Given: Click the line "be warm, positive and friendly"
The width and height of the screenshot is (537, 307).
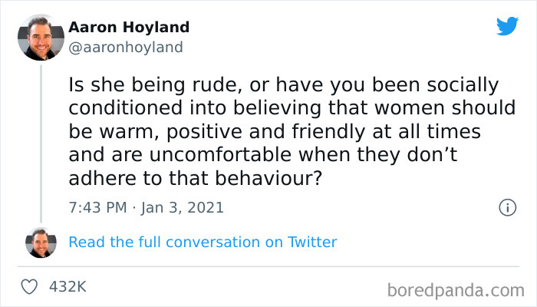Looking at the screenshot, I should [274, 132].
